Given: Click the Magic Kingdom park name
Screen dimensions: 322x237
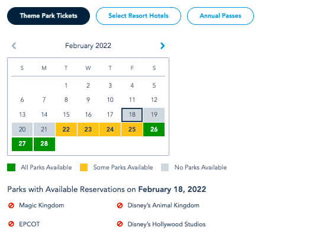Looking at the screenshot, I should [41, 206].
